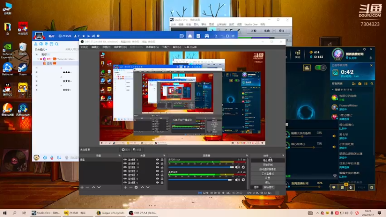Click YY game controller icon
386x217 pixels.
point(207,36)
